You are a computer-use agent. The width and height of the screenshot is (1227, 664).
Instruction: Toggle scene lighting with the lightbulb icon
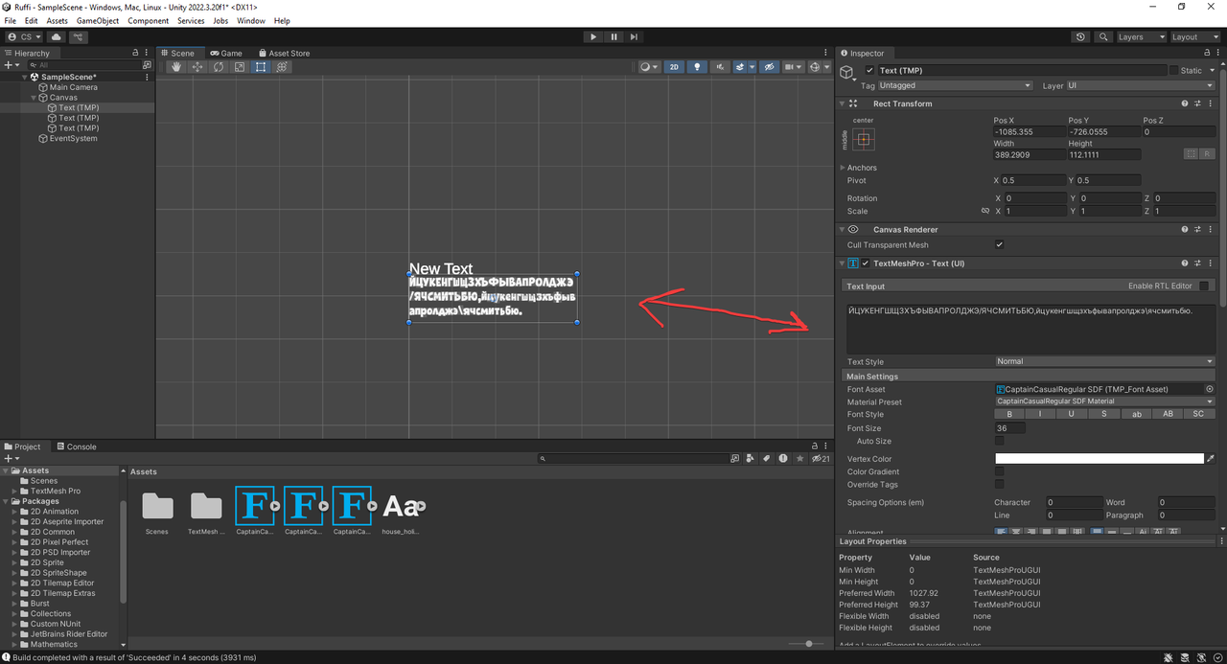(x=697, y=67)
